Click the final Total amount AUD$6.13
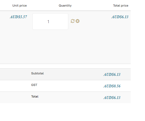145x121 pixels. (112, 98)
